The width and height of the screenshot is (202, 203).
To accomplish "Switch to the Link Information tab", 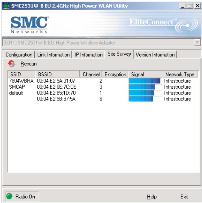I will click(x=53, y=55).
